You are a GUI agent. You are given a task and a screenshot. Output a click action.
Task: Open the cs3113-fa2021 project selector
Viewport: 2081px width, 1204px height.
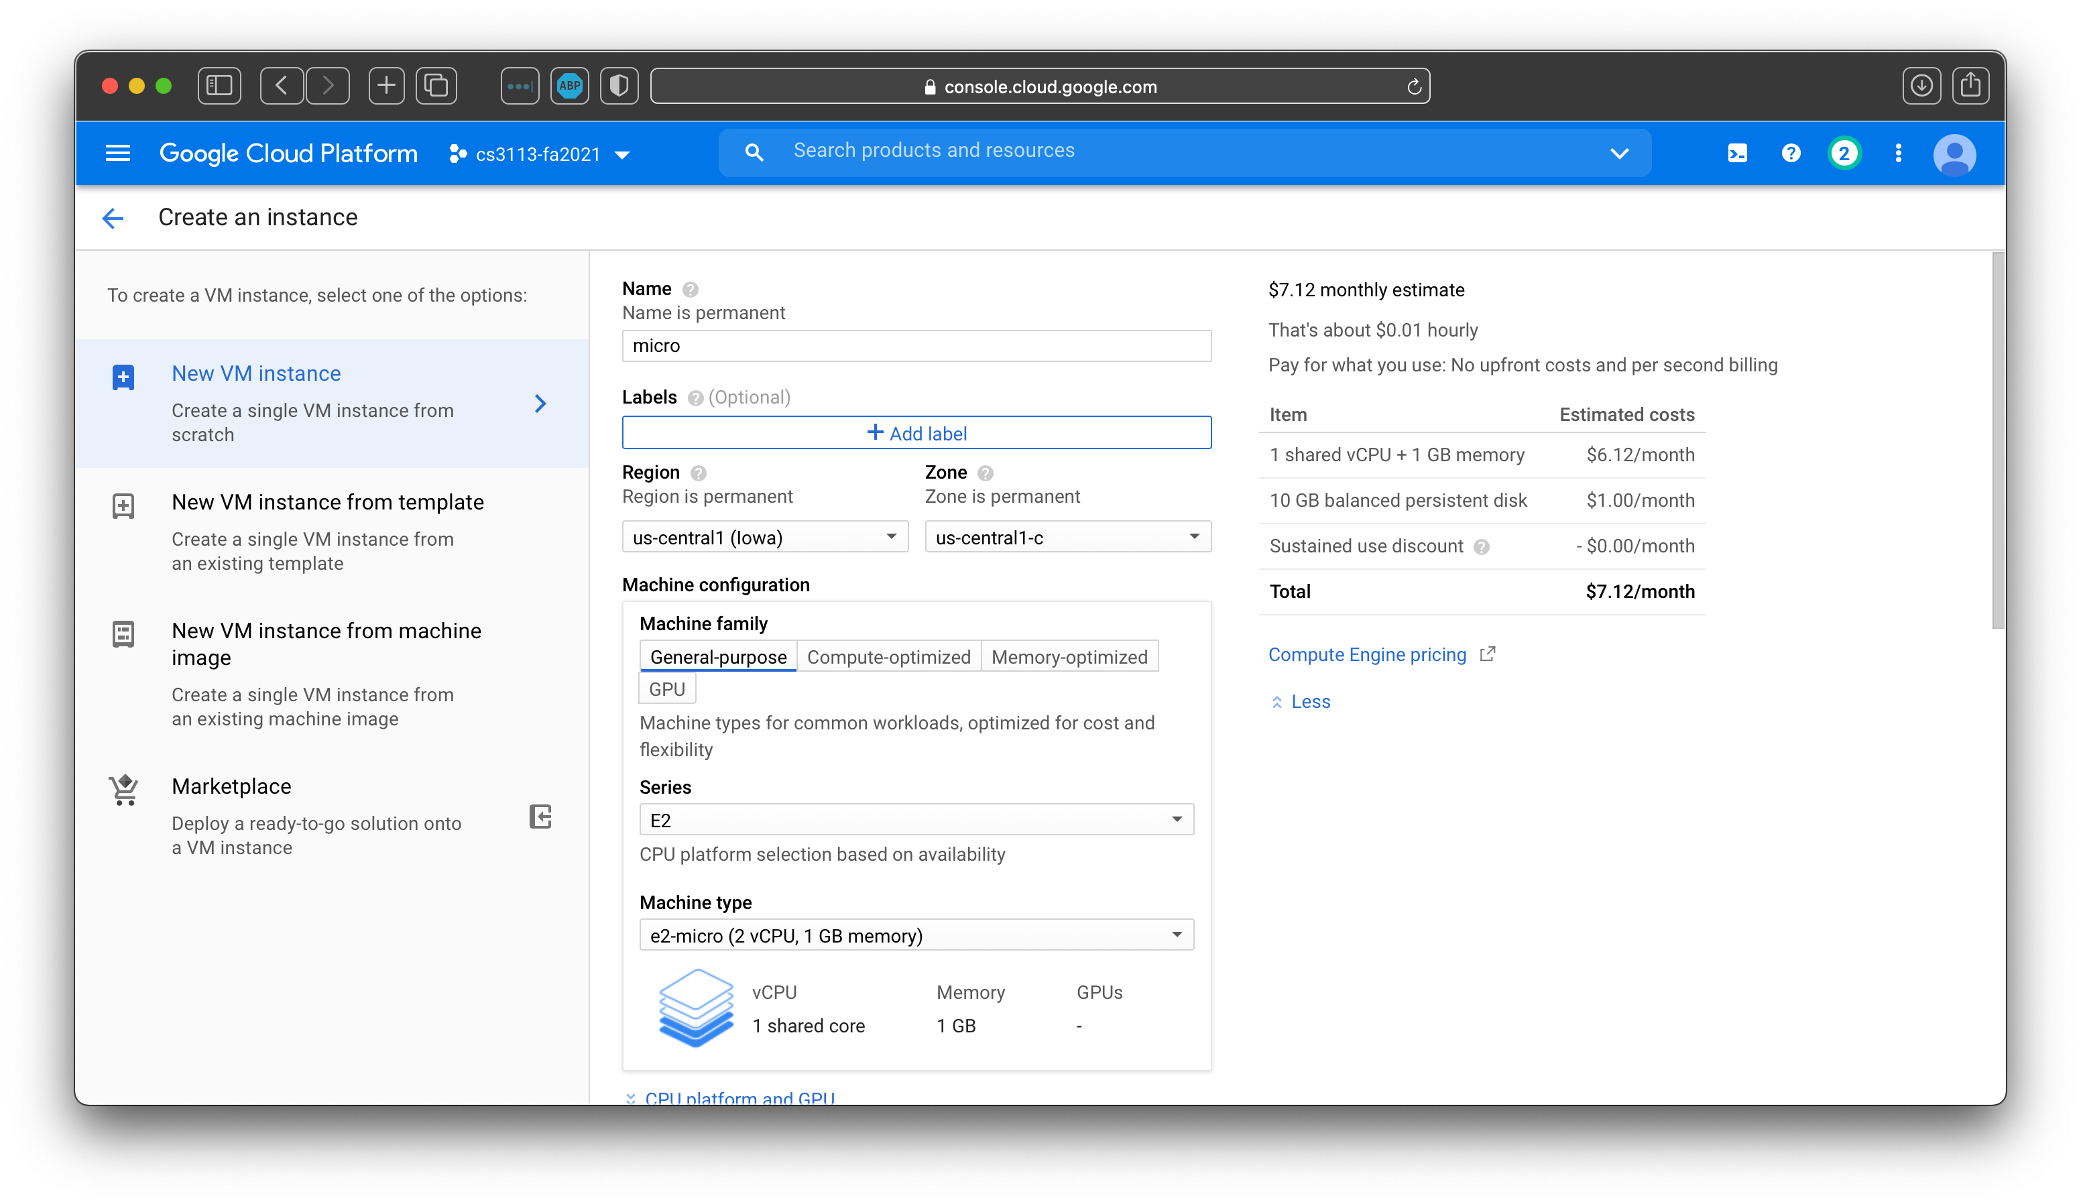click(x=540, y=154)
